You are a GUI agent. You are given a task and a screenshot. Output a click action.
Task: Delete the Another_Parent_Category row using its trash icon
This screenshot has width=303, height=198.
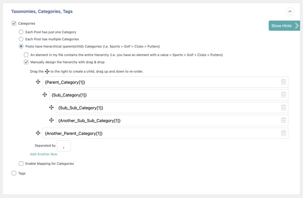tap(283, 133)
